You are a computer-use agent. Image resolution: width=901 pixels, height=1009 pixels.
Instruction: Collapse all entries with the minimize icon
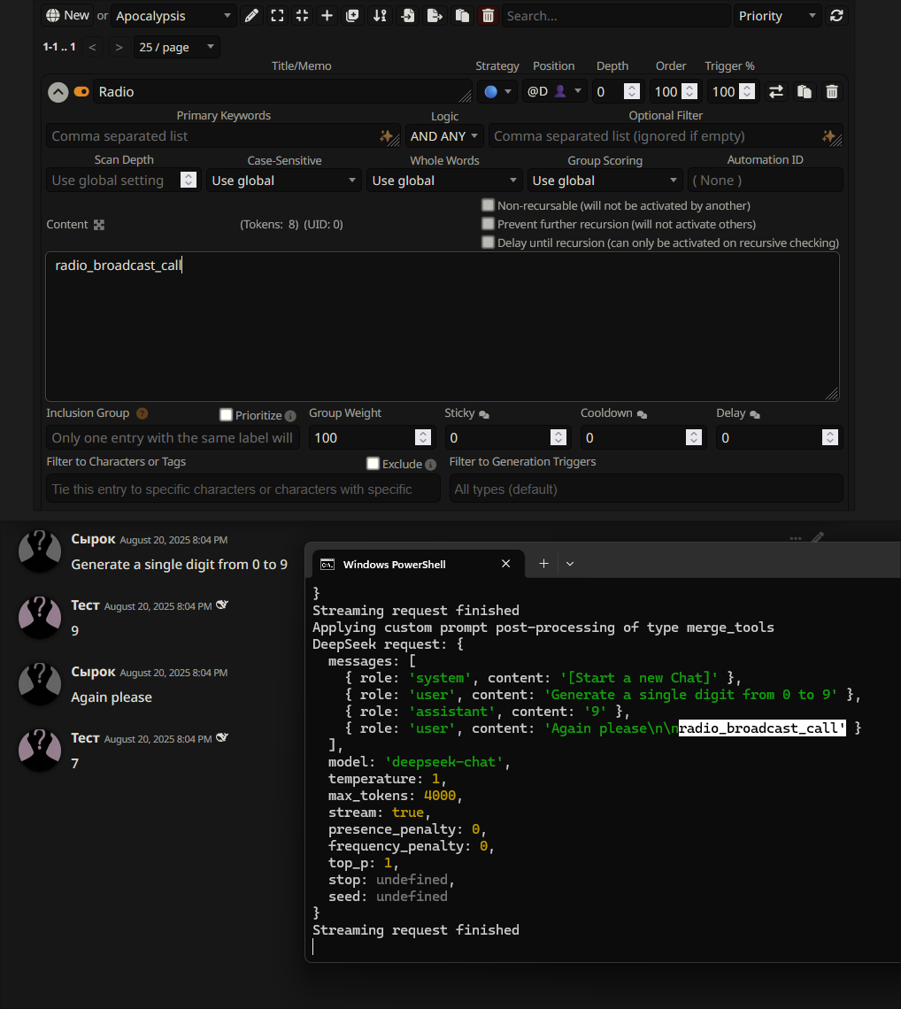coord(303,15)
